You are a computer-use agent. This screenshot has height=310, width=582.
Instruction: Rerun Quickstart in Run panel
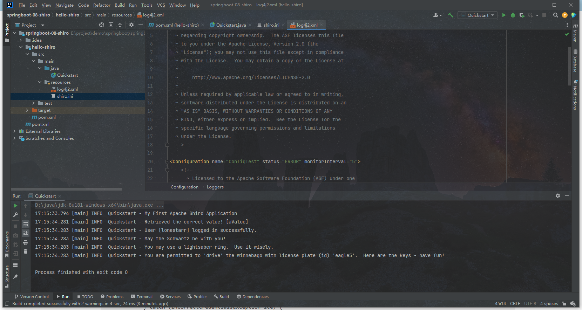click(15, 206)
